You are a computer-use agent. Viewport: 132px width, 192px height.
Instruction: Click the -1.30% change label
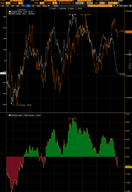(121, 31)
